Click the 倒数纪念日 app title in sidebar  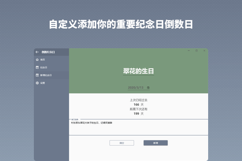click(x=48, y=52)
